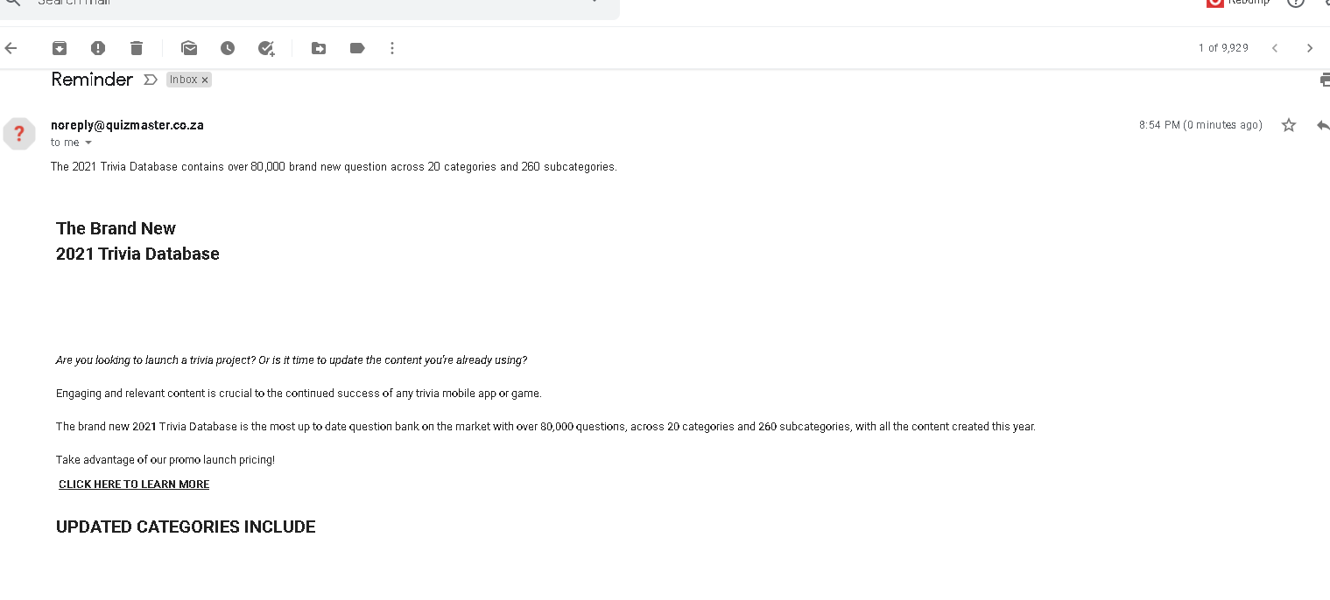The width and height of the screenshot is (1330, 600).
Task: Print all with the printer icon
Action: pos(1325,80)
